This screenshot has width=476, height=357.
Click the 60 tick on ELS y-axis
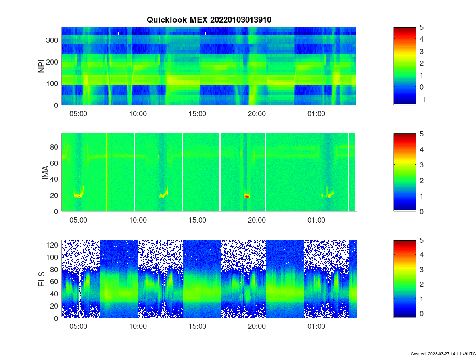point(55,282)
